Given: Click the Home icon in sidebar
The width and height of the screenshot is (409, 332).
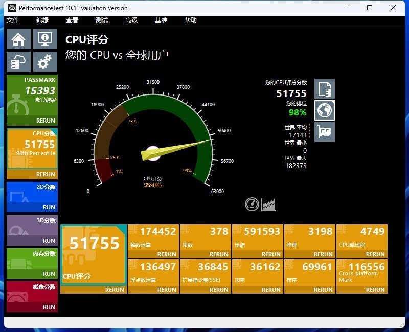Looking at the screenshot, I should point(18,39).
